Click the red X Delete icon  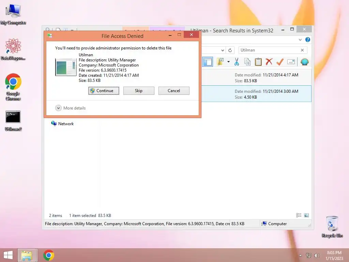269,62
